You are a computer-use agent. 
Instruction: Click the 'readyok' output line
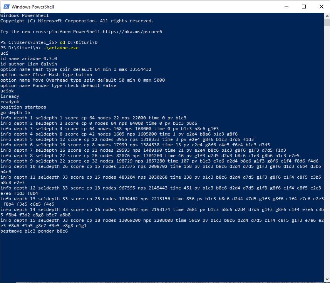pyautogui.click(x=10, y=102)
